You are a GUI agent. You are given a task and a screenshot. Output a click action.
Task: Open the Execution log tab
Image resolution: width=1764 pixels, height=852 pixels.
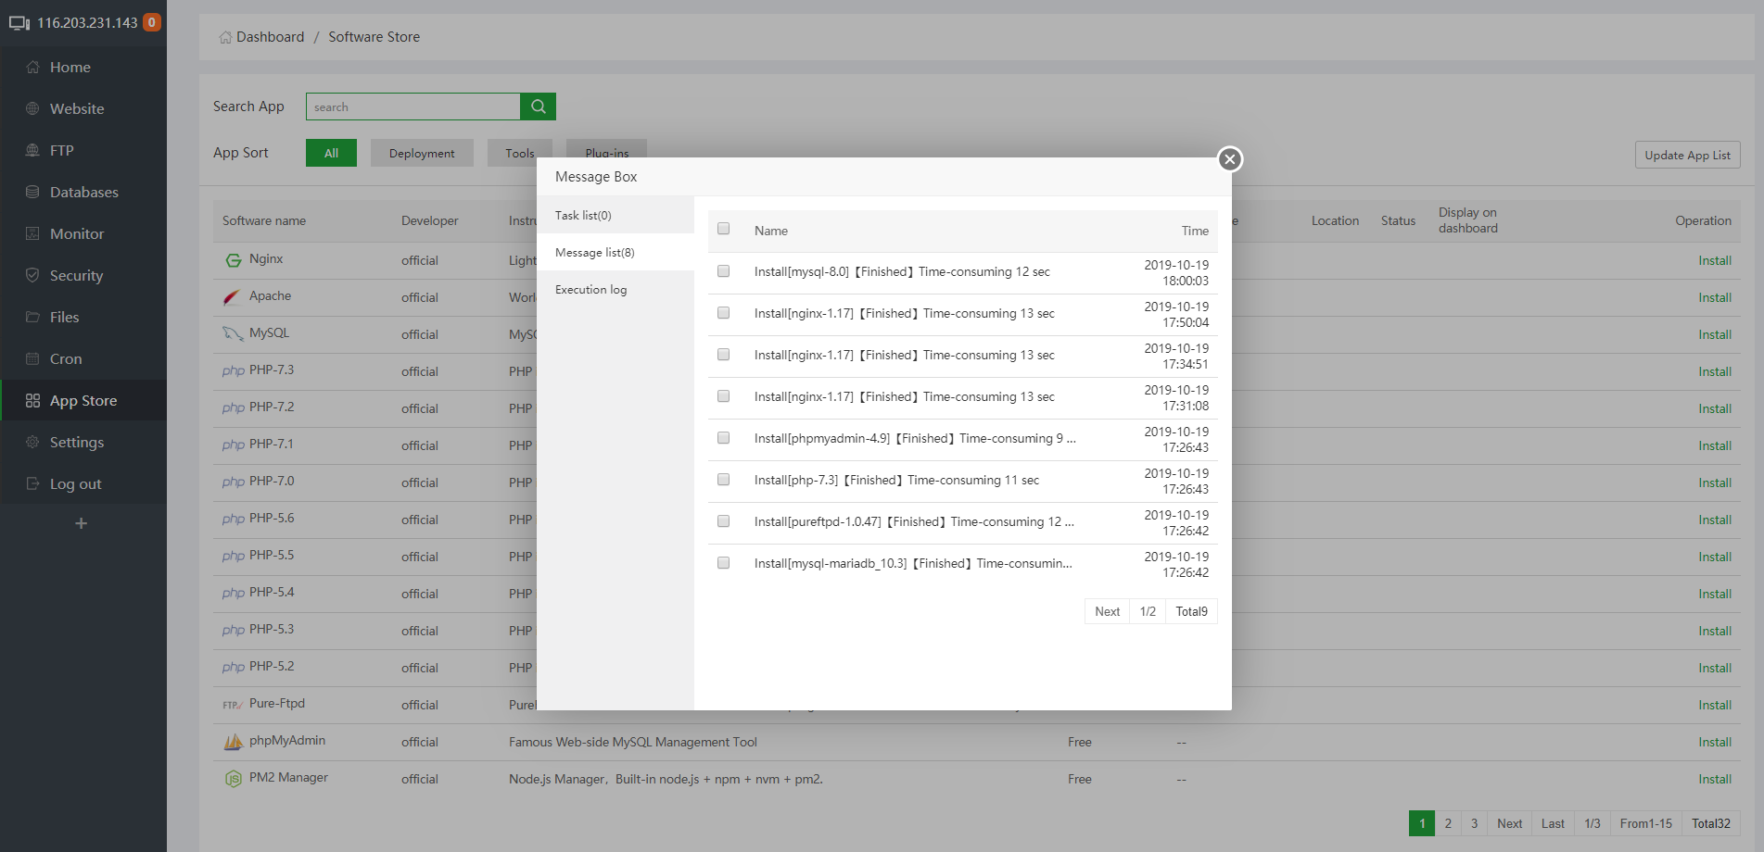coord(615,289)
